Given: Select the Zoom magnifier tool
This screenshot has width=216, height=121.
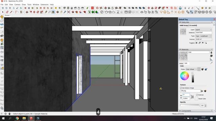Looking at the screenshot, I should [65, 12].
